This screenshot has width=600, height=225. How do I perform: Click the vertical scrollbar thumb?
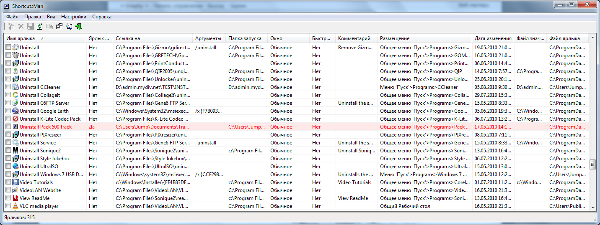pos(593,164)
